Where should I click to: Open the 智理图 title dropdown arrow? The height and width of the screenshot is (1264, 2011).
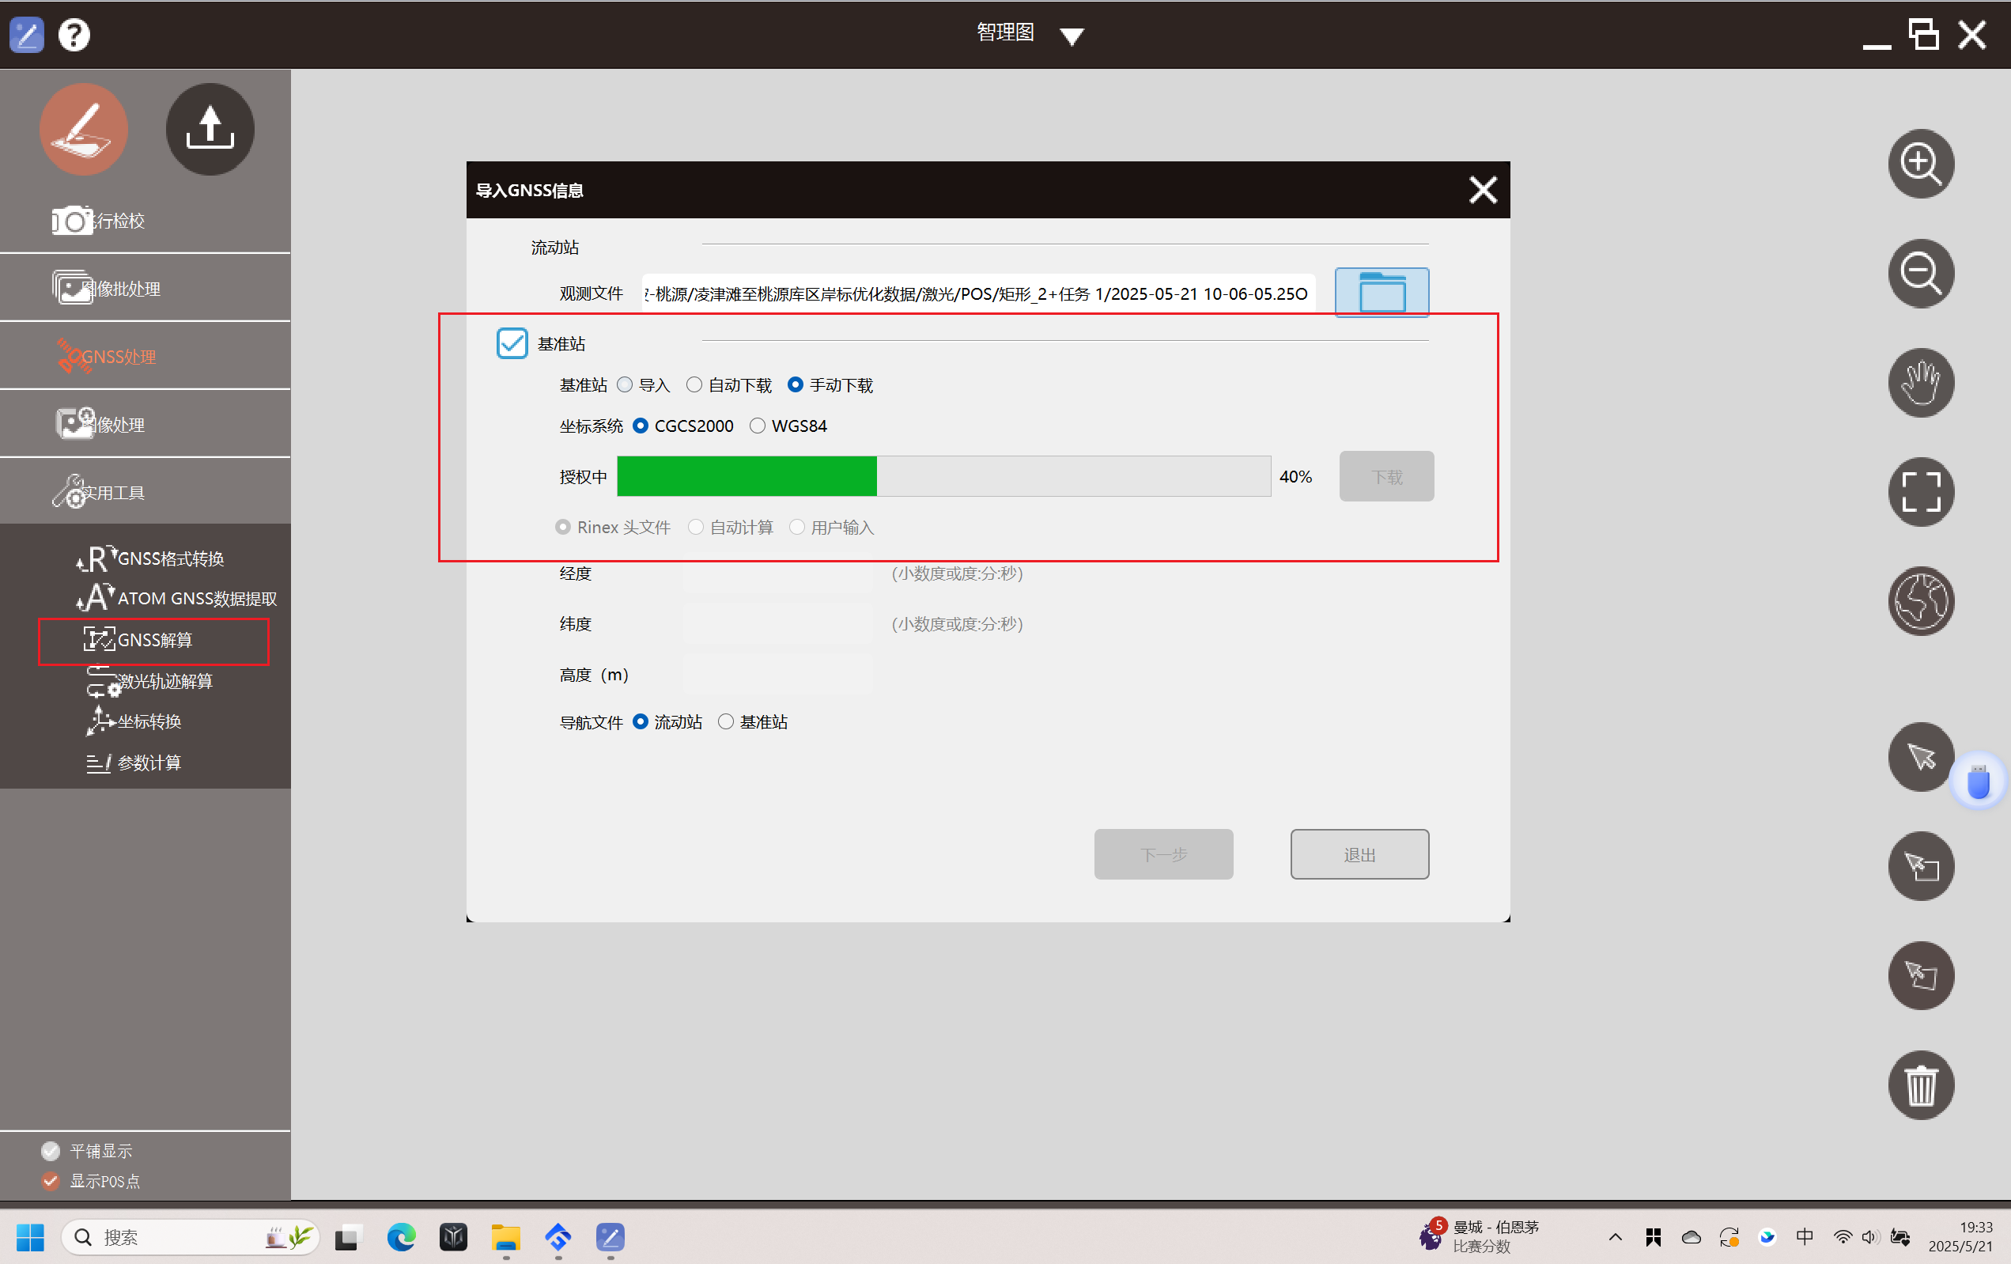point(1072,36)
